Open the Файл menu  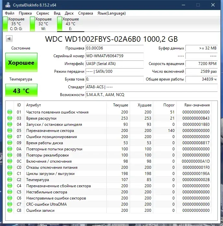coord(9,13)
